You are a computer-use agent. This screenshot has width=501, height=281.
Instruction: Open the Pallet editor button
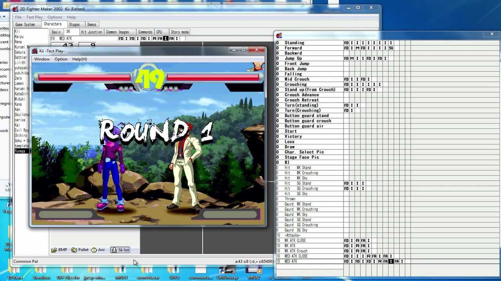(x=80, y=250)
